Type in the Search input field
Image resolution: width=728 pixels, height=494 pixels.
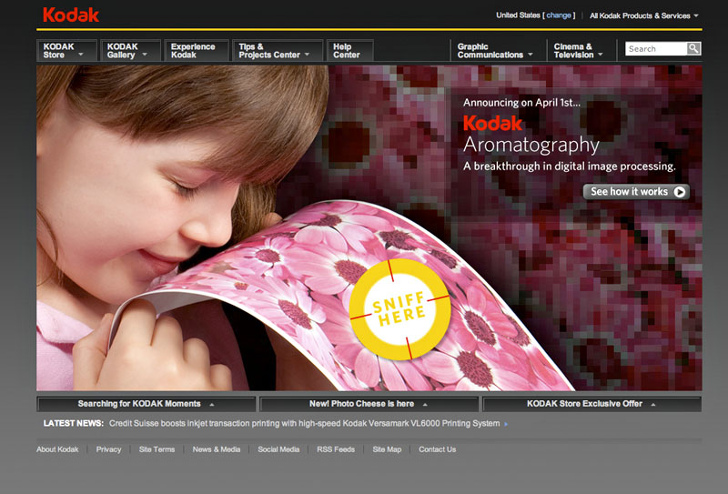(x=655, y=49)
